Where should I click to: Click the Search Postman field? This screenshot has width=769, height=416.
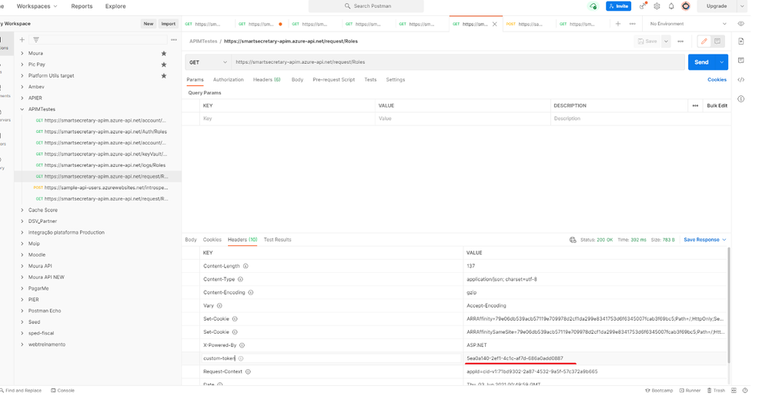(366, 6)
